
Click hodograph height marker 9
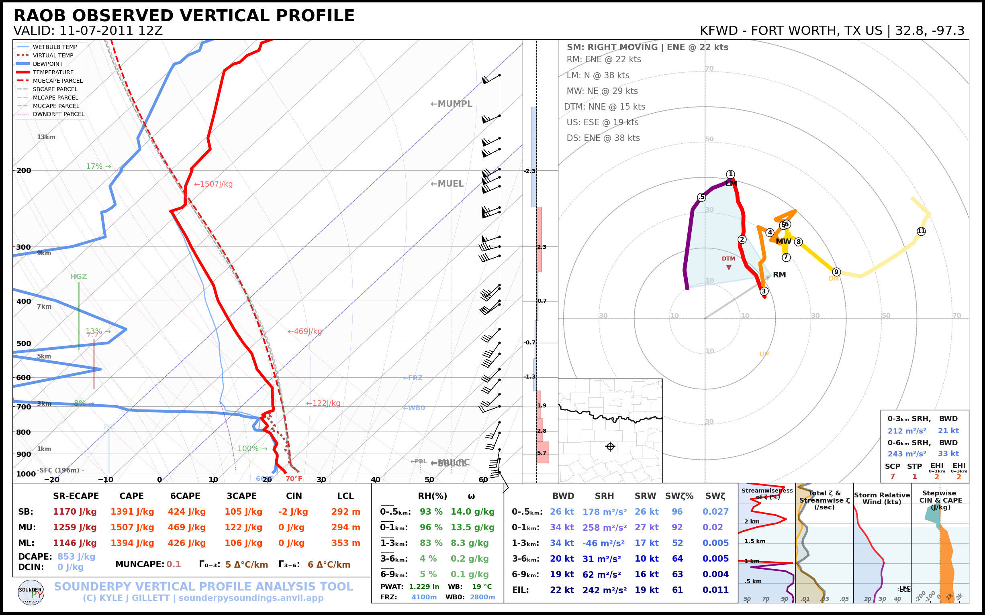tap(836, 272)
